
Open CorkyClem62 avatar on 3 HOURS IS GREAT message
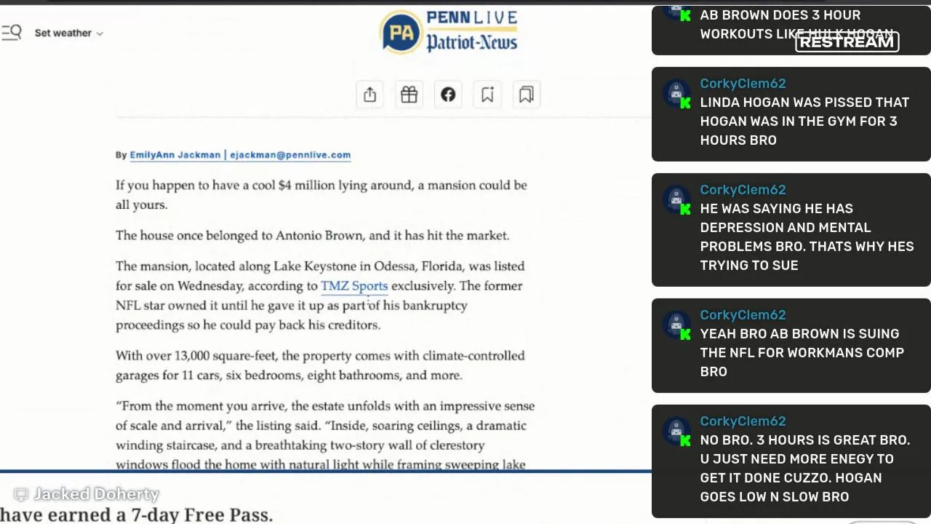[x=677, y=431]
